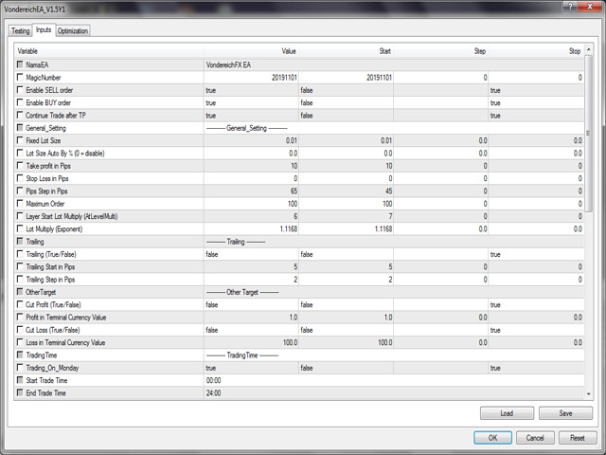Click the Value column header
This screenshot has height=455, width=606.
[x=251, y=51]
